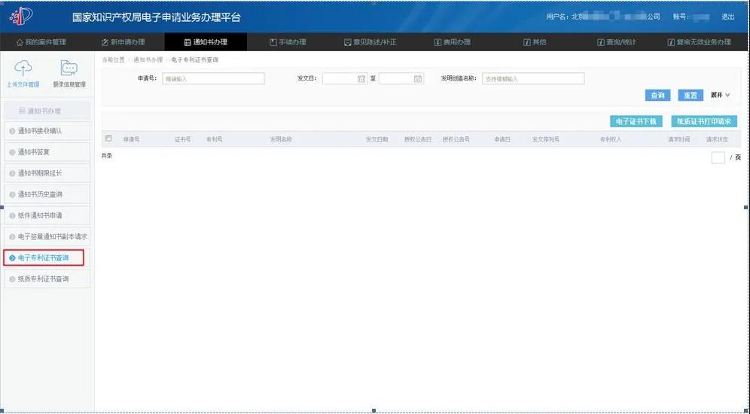Open calendar picker for end 发文日
The height and width of the screenshot is (414, 750).
click(x=418, y=78)
